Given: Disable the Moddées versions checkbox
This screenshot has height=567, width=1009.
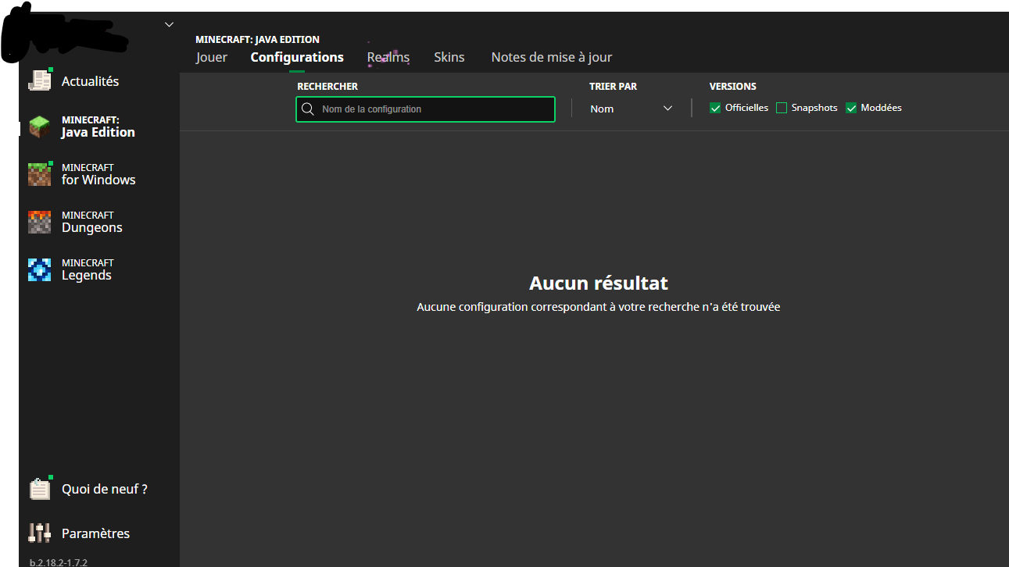Looking at the screenshot, I should (851, 109).
